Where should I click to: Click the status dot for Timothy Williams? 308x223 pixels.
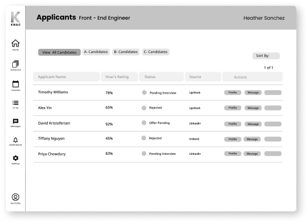145,93
